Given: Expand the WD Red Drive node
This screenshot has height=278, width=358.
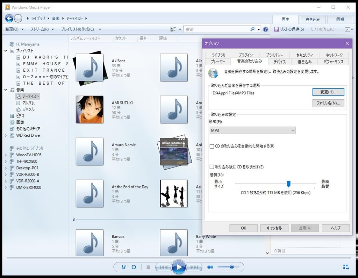Looking at the screenshot, I should click(x=6, y=135).
